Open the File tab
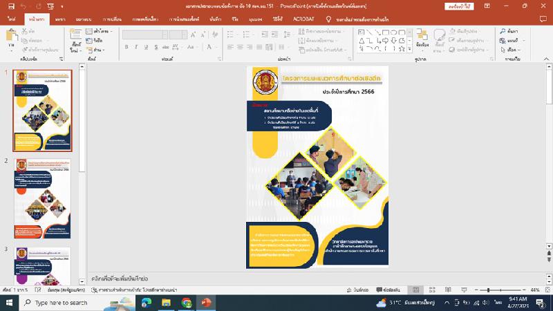Viewport: 553px width, 311px height. [12, 20]
